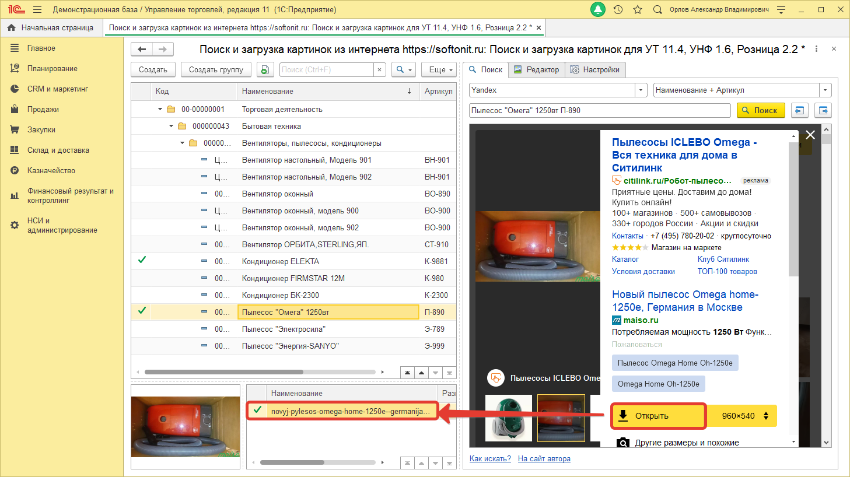The height and width of the screenshot is (477, 850).
Task: Open Главное section in sidebar
Action: point(41,48)
